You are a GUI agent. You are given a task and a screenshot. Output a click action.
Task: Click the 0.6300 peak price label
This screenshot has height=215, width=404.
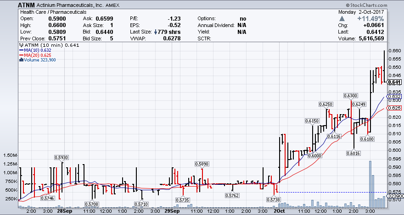click(350, 95)
